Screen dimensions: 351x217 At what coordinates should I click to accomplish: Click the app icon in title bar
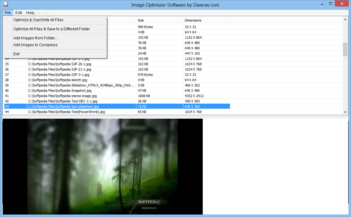click(x=6, y=4)
